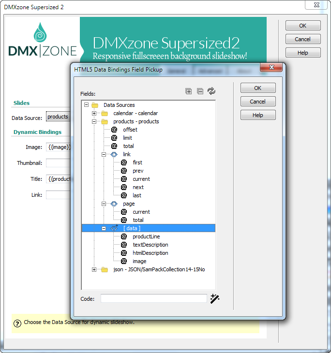Screen dimensions: 331x353
Task: Select the current field under page
Action: tap(141, 212)
